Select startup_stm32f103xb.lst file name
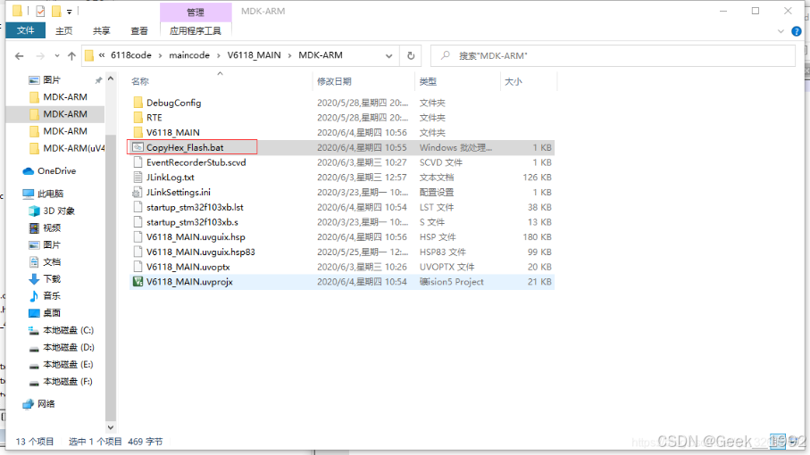The height and width of the screenshot is (455, 810). pos(195,207)
